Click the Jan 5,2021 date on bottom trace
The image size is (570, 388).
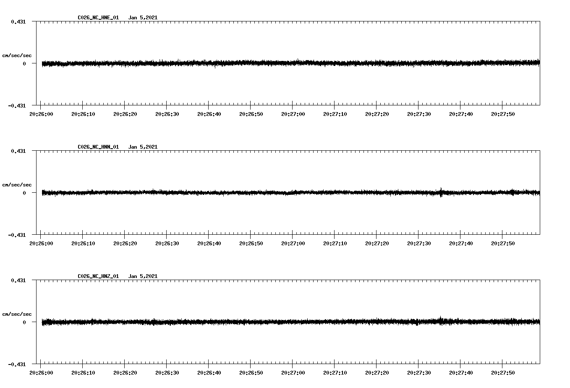143,276
